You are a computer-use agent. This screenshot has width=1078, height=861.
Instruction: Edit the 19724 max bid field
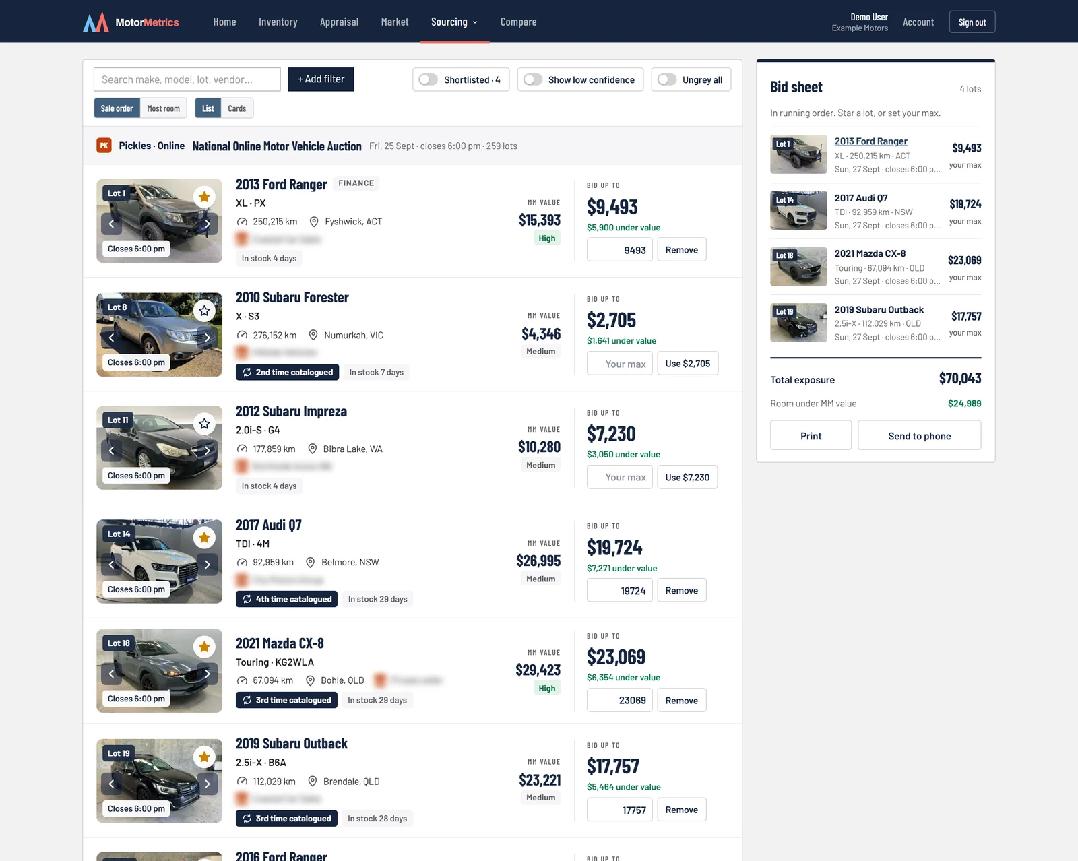620,591
